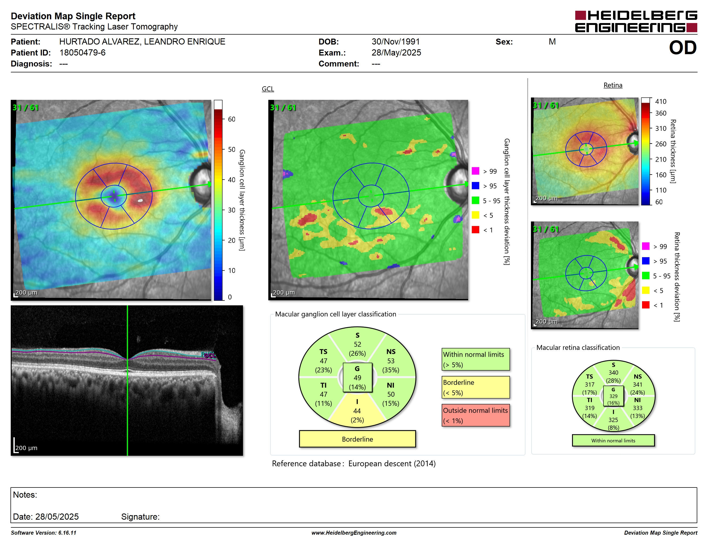Click the www.HeidelbergEngineering.com link
This screenshot has height=547, width=708.
tap(354, 533)
